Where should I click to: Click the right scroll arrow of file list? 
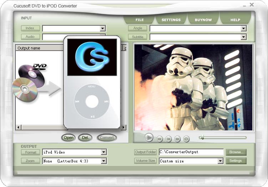pos(123,127)
